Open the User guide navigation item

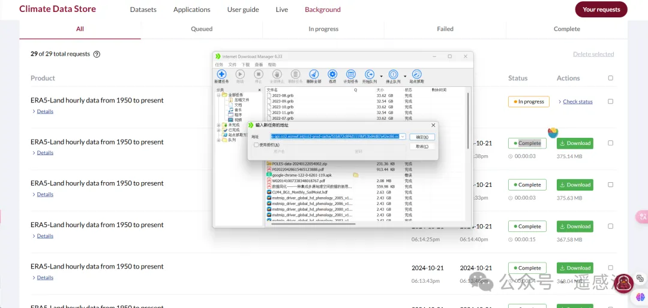tap(243, 10)
